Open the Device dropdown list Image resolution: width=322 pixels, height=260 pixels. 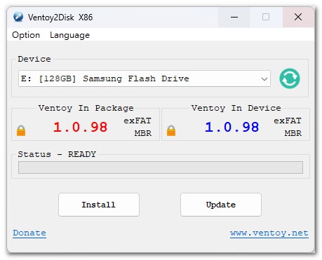coord(145,78)
